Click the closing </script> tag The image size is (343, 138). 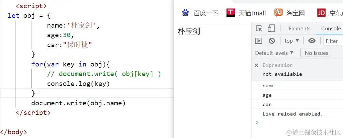pyautogui.click(x=33, y=113)
